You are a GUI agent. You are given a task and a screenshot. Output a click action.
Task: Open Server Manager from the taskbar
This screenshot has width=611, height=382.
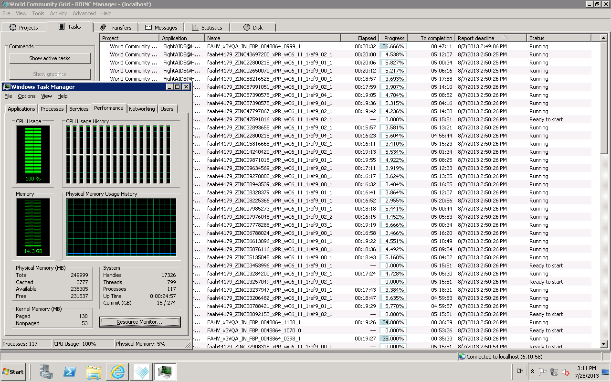point(46,371)
